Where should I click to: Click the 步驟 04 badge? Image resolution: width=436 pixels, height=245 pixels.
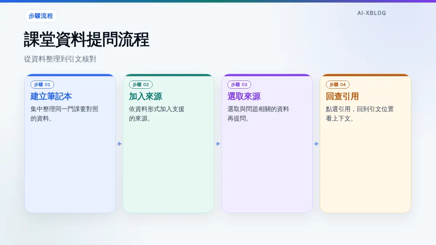coord(338,85)
